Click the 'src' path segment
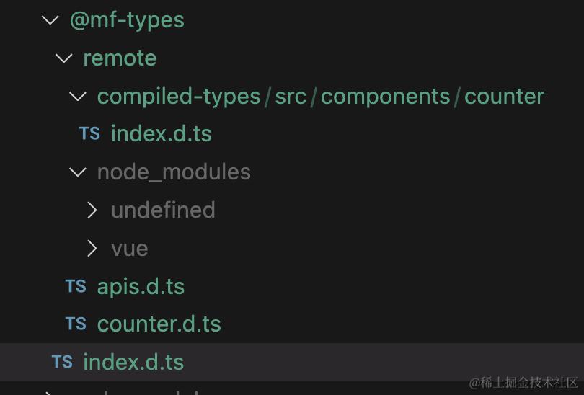 291,96
